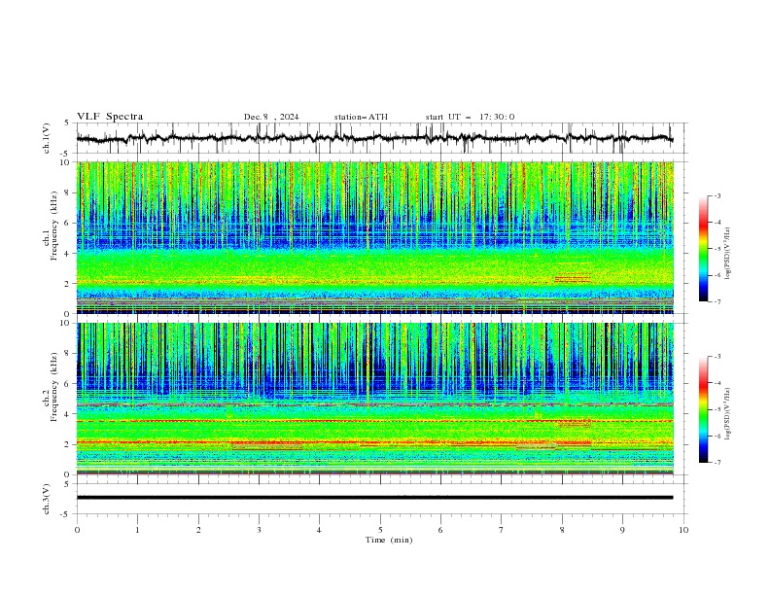770x595 pixels.
Task: Click the "station=ATH" label
Action: pyautogui.click(x=361, y=117)
